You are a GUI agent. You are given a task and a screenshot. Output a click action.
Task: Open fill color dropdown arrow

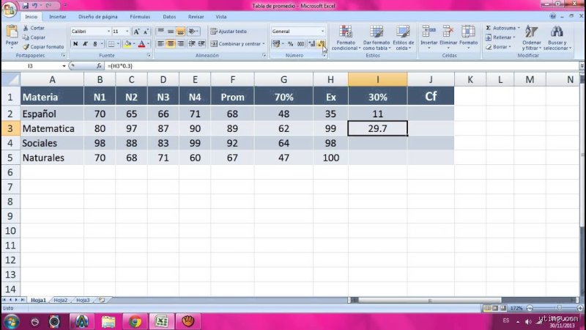click(134, 44)
